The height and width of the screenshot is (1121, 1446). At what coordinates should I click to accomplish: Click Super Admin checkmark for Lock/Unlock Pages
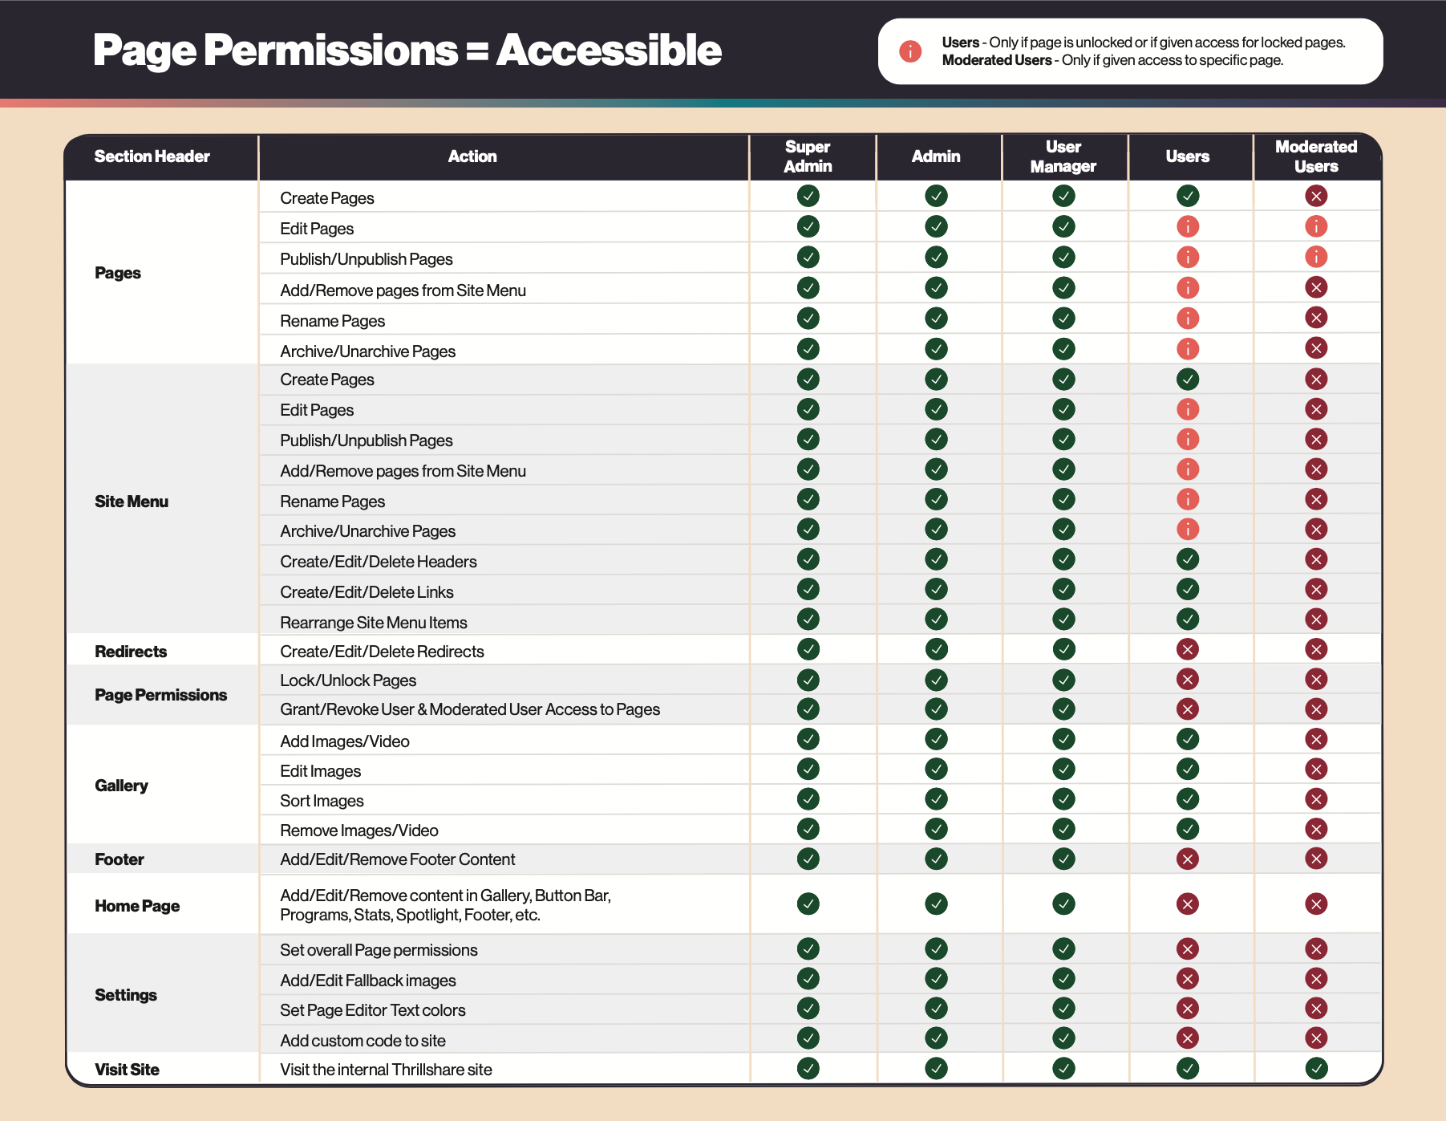click(808, 680)
